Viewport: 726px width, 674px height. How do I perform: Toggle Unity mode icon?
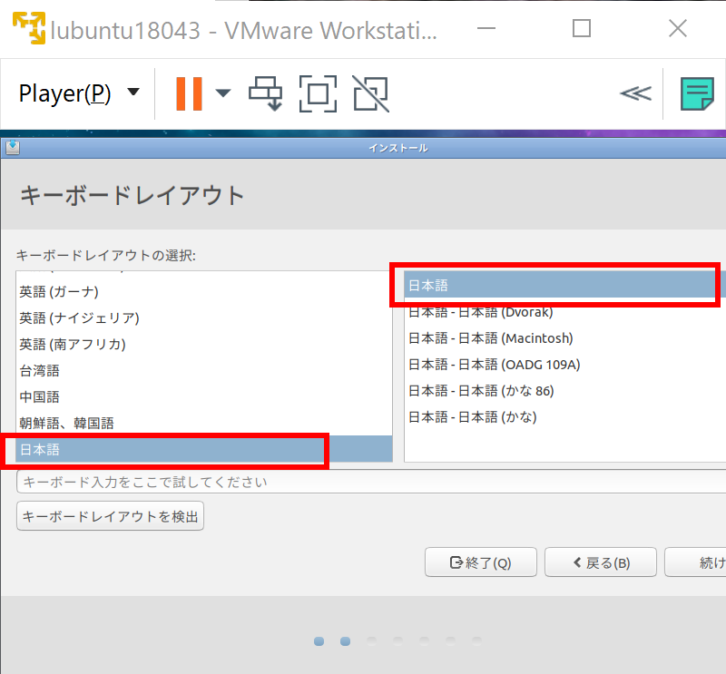(371, 94)
